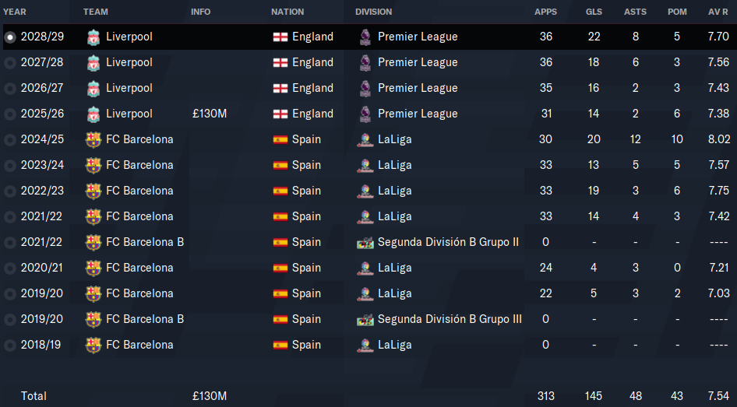This screenshot has height=407, width=737.
Task: Open the FC Barcelona B link in the 2021/22 row
Action: point(145,242)
